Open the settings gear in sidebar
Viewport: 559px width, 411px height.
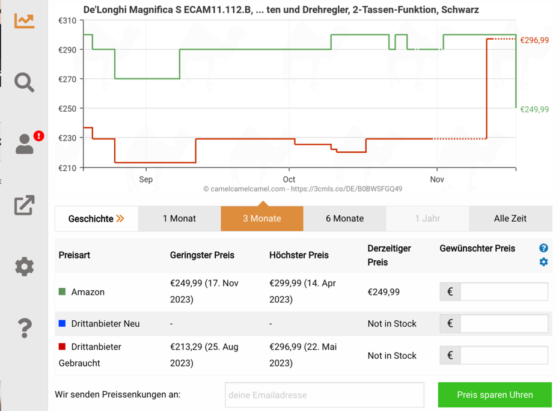click(24, 267)
